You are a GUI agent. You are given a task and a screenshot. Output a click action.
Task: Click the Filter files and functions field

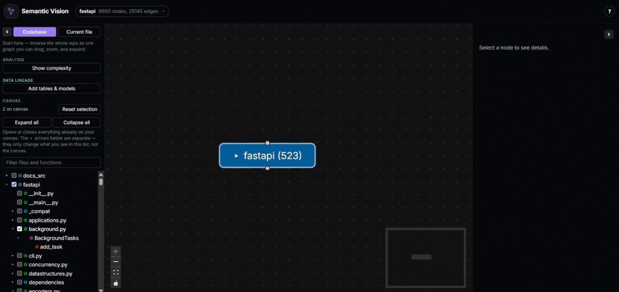click(x=52, y=163)
